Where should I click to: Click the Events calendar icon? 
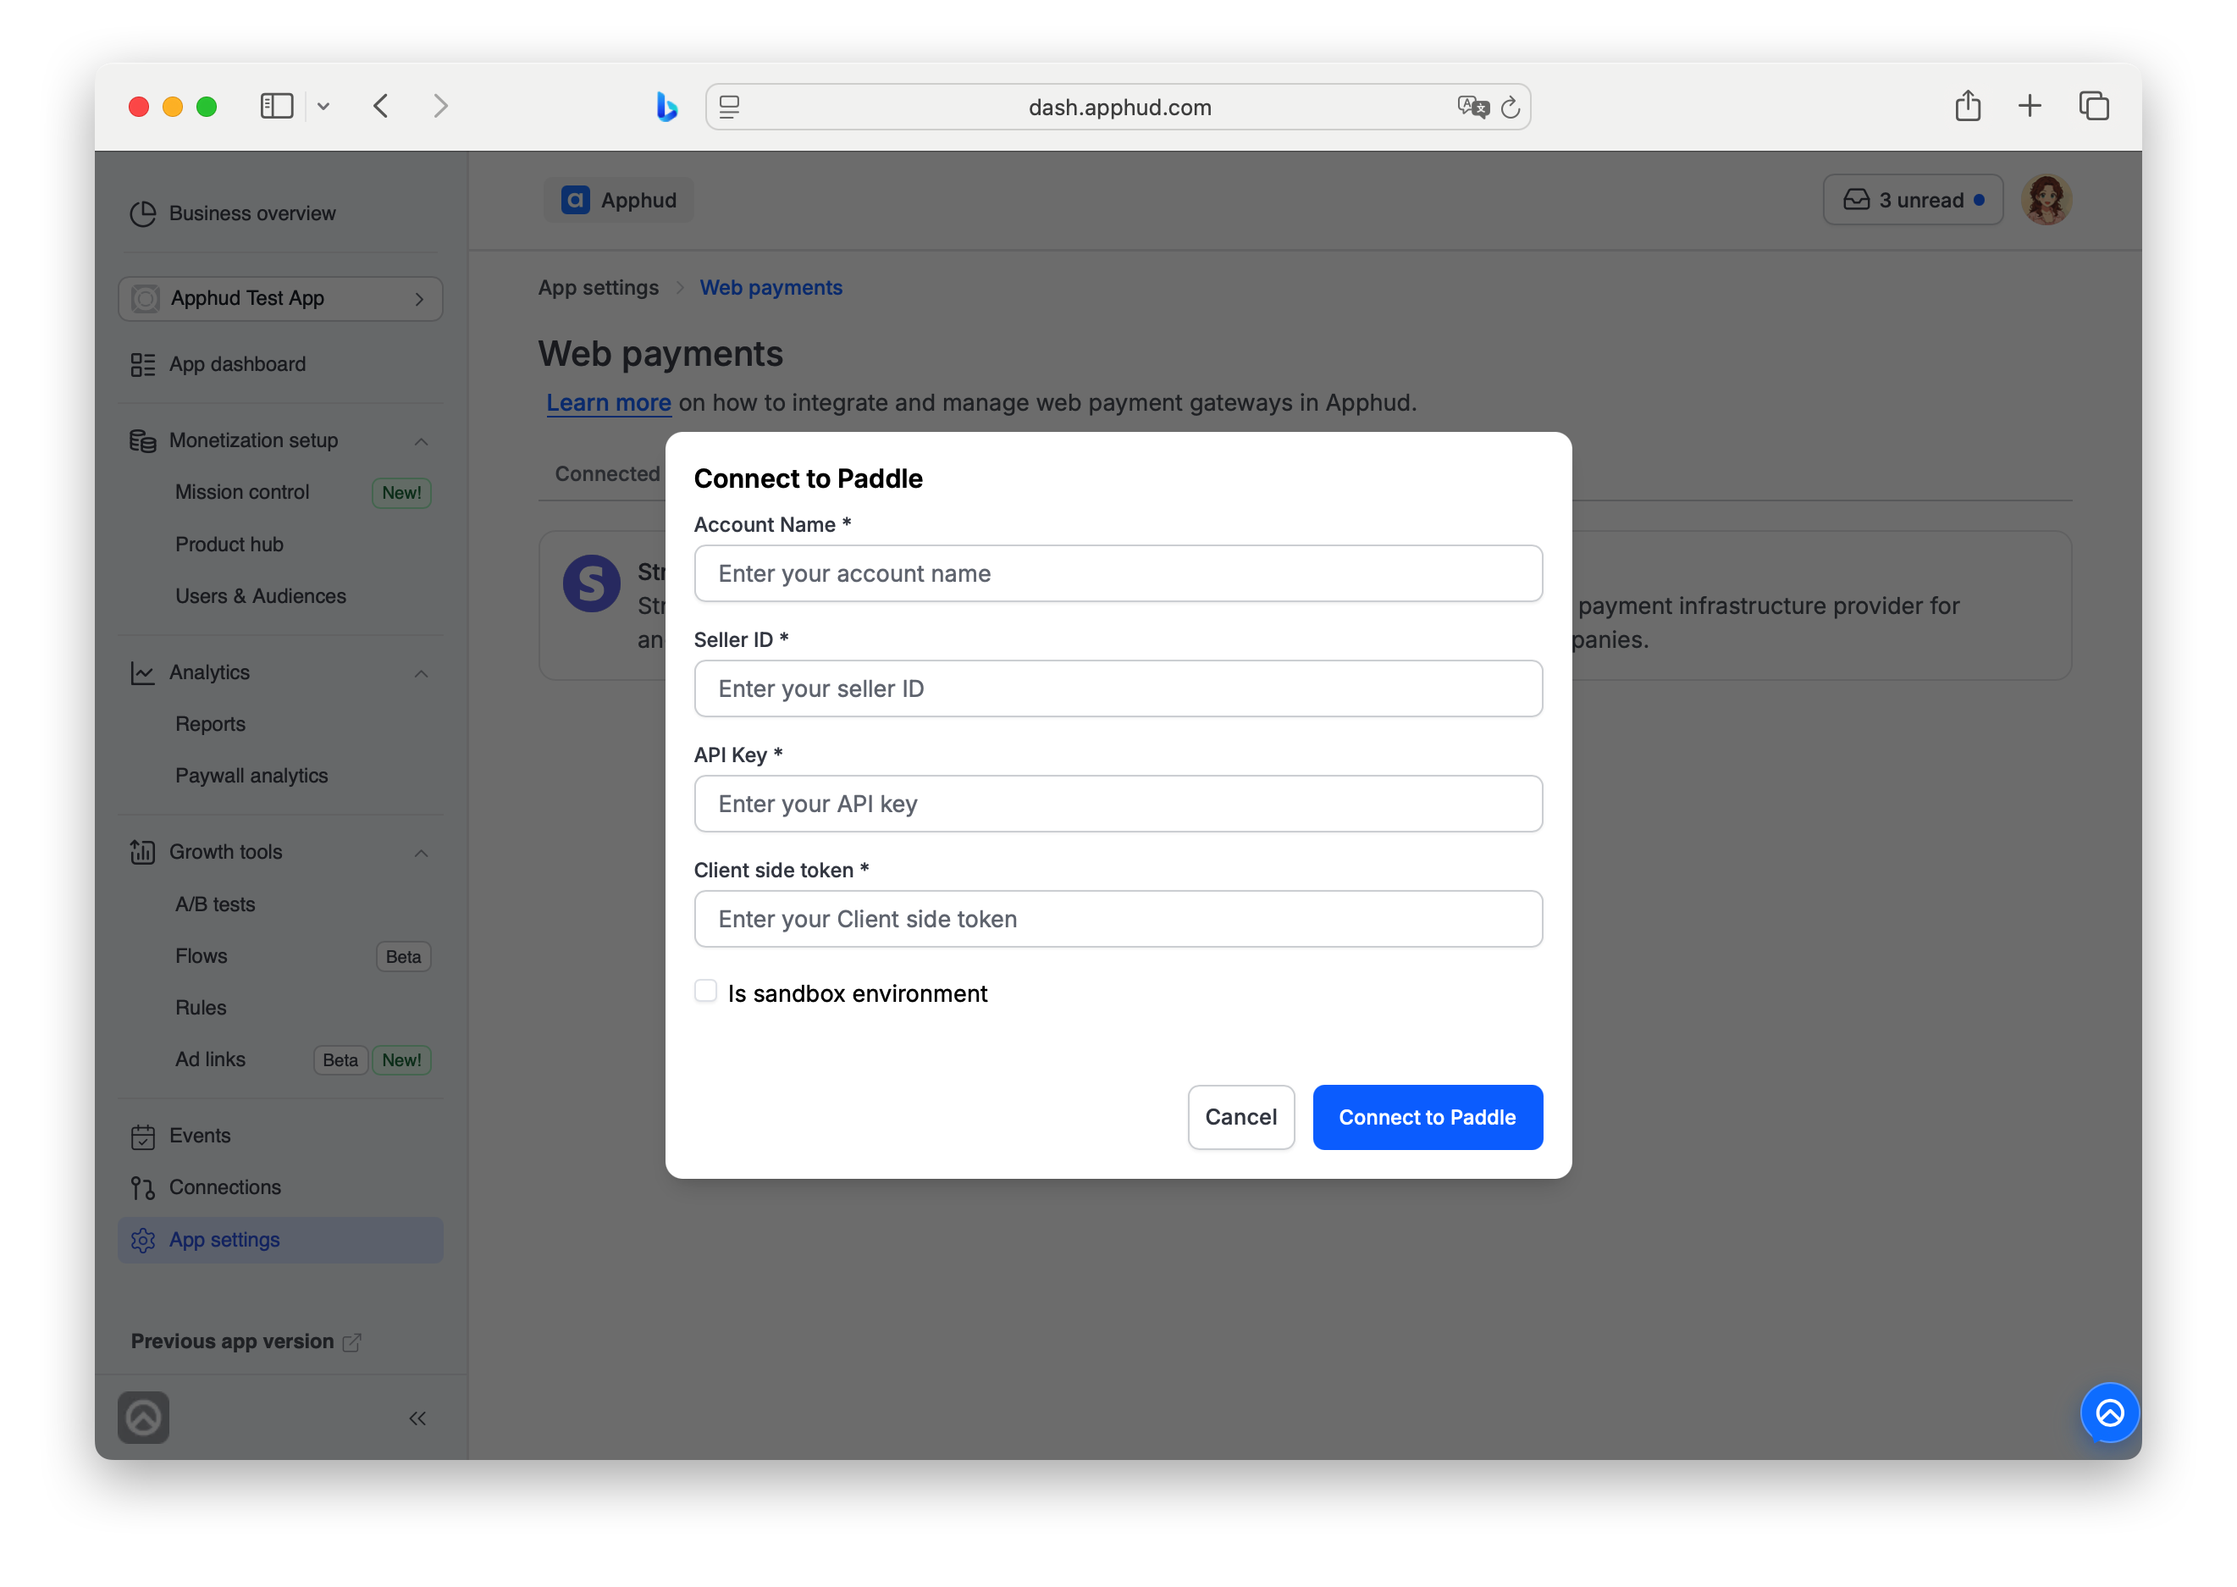click(x=142, y=1136)
